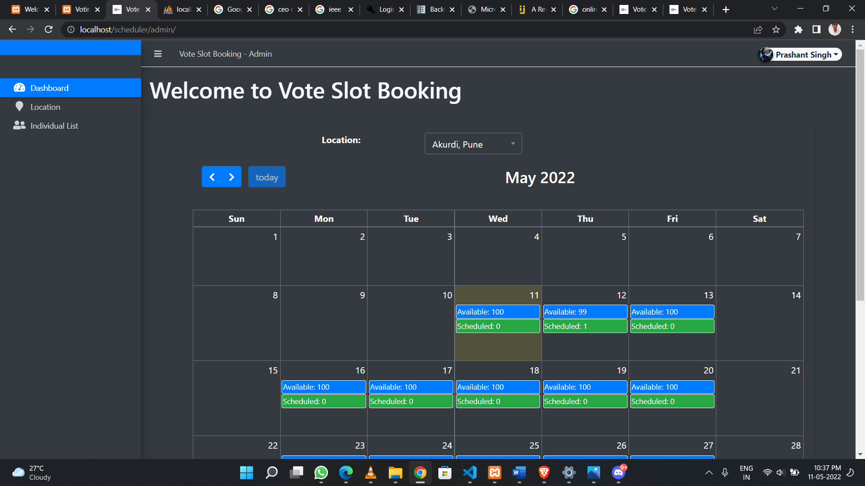Open VLC media player from taskbar
The width and height of the screenshot is (865, 486).
pyautogui.click(x=370, y=472)
